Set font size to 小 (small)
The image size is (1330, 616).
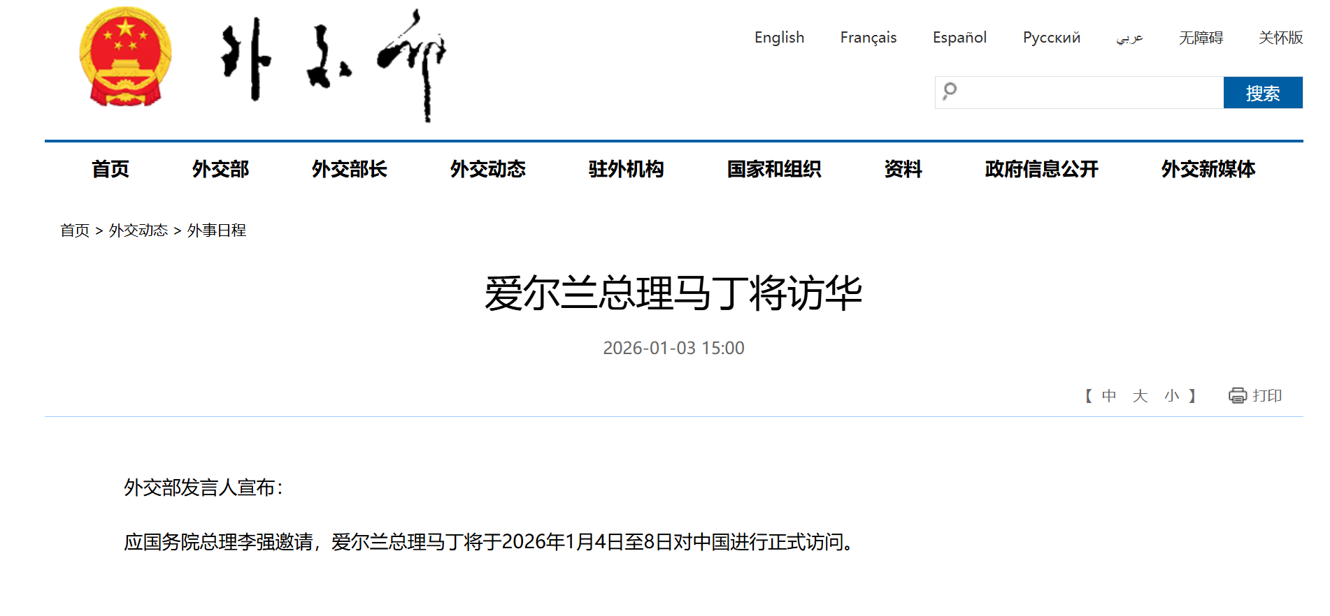coord(1172,396)
